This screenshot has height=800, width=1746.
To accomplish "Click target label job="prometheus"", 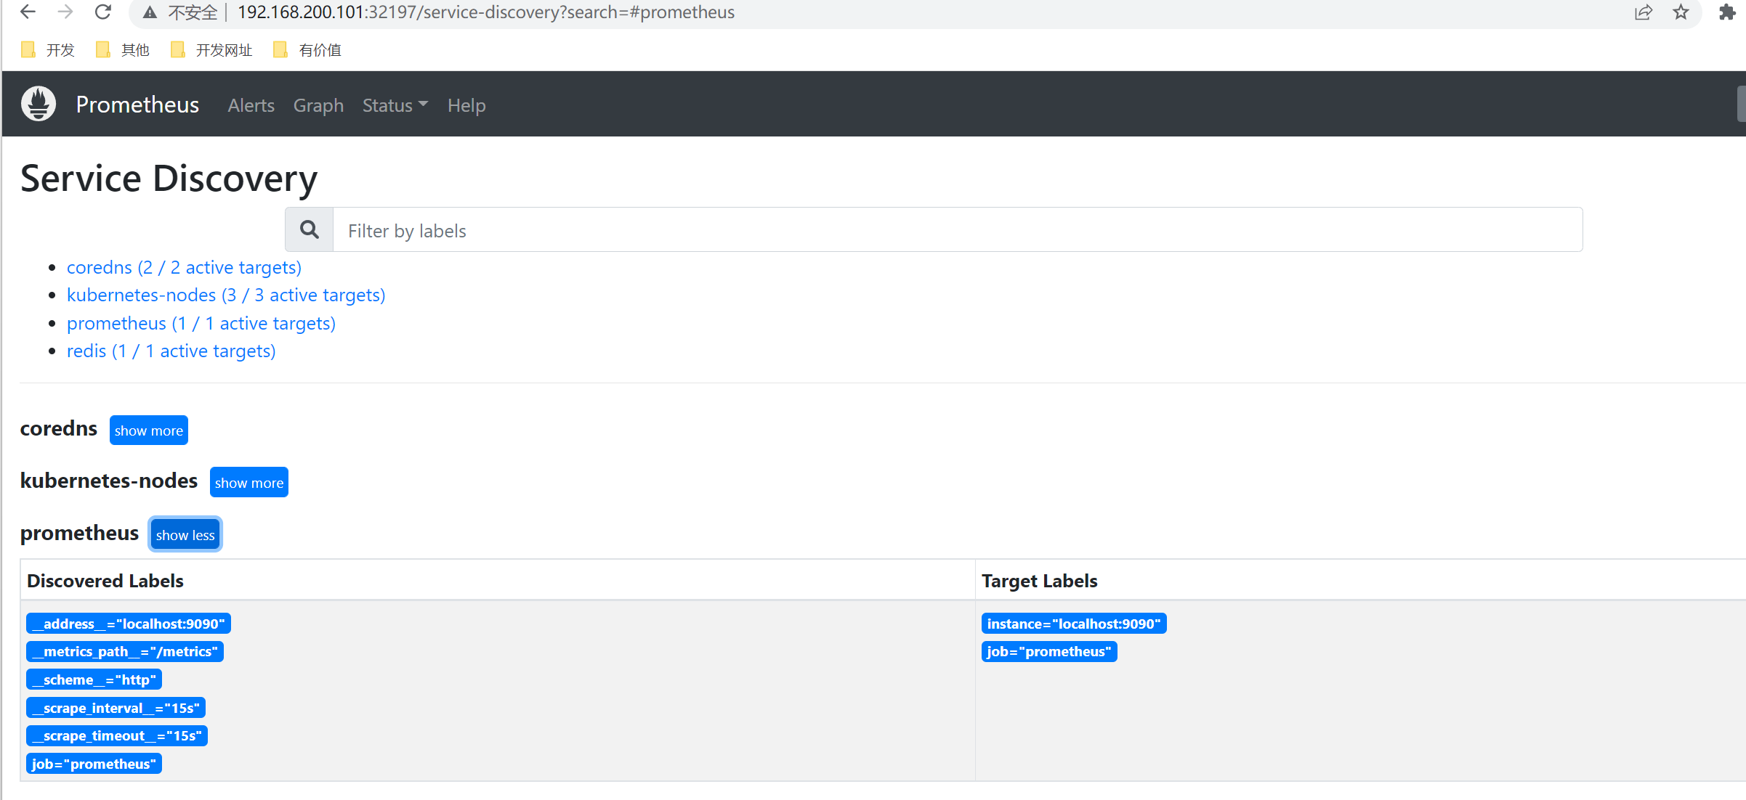I will click(1049, 651).
